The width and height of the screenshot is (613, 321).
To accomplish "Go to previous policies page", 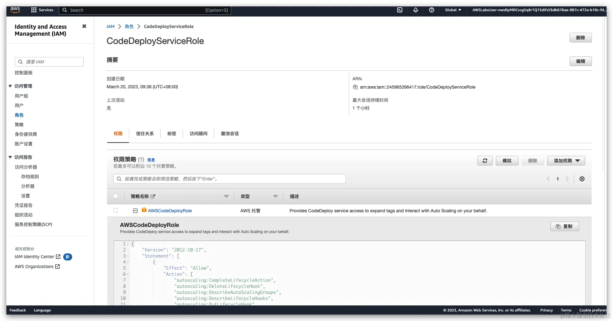I will pyautogui.click(x=548, y=179).
